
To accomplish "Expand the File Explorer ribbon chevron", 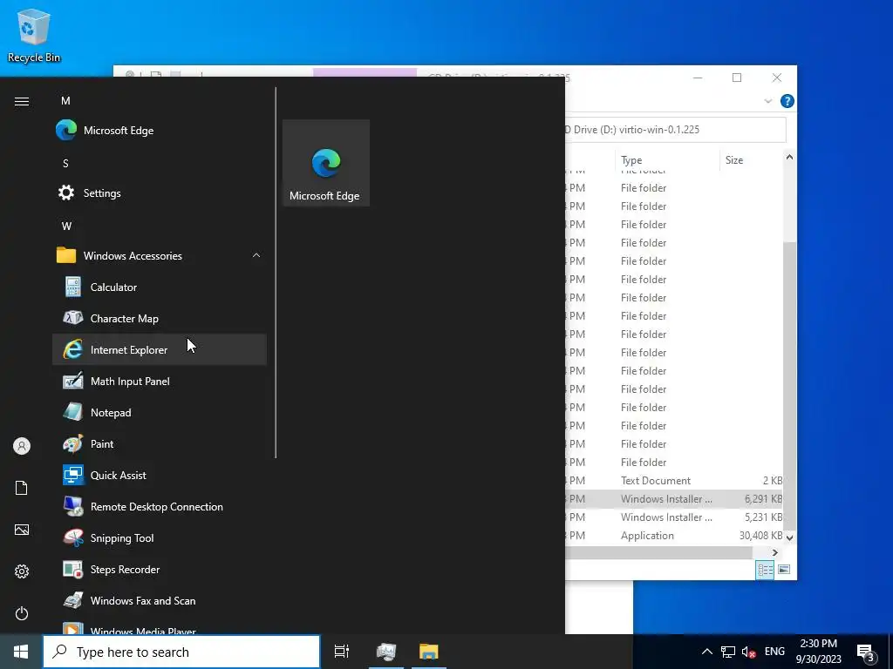I will 767,101.
